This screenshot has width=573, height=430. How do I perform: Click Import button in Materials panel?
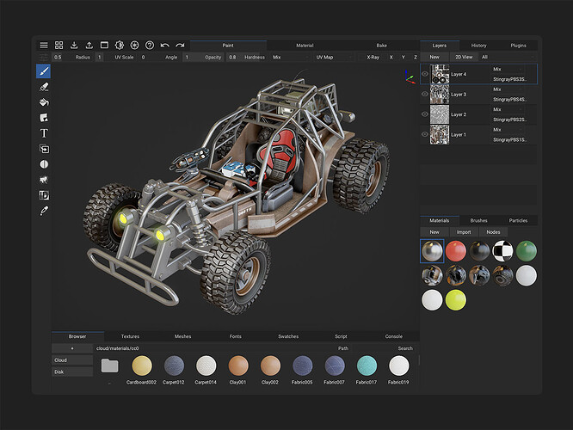point(464,232)
